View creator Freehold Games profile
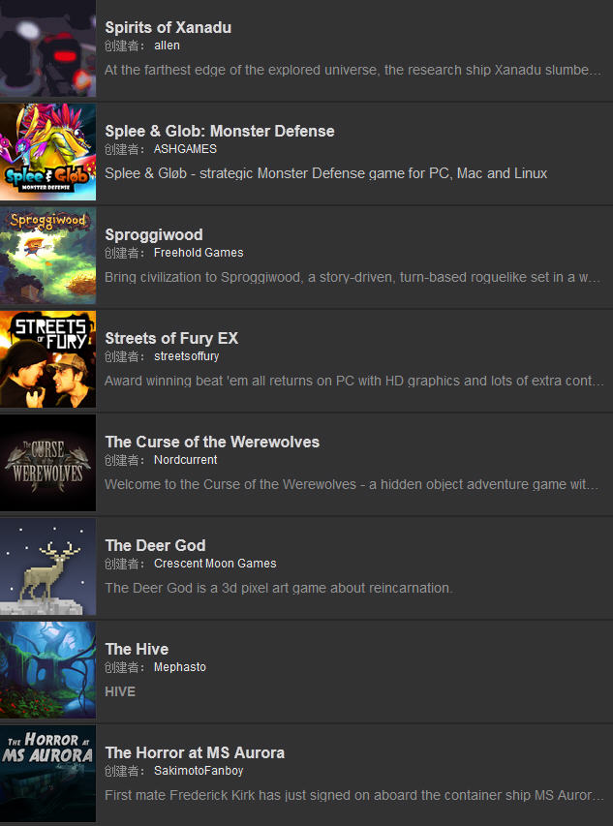 pos(199,253)
